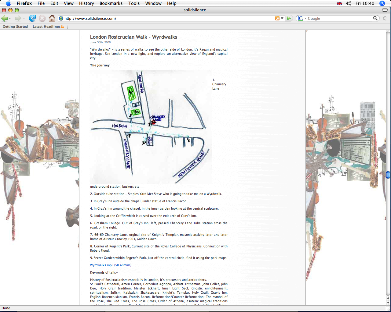391x312 pixels.
Task: Expand the address bar URL history dropdown
Action: click(x=282, y=18)
